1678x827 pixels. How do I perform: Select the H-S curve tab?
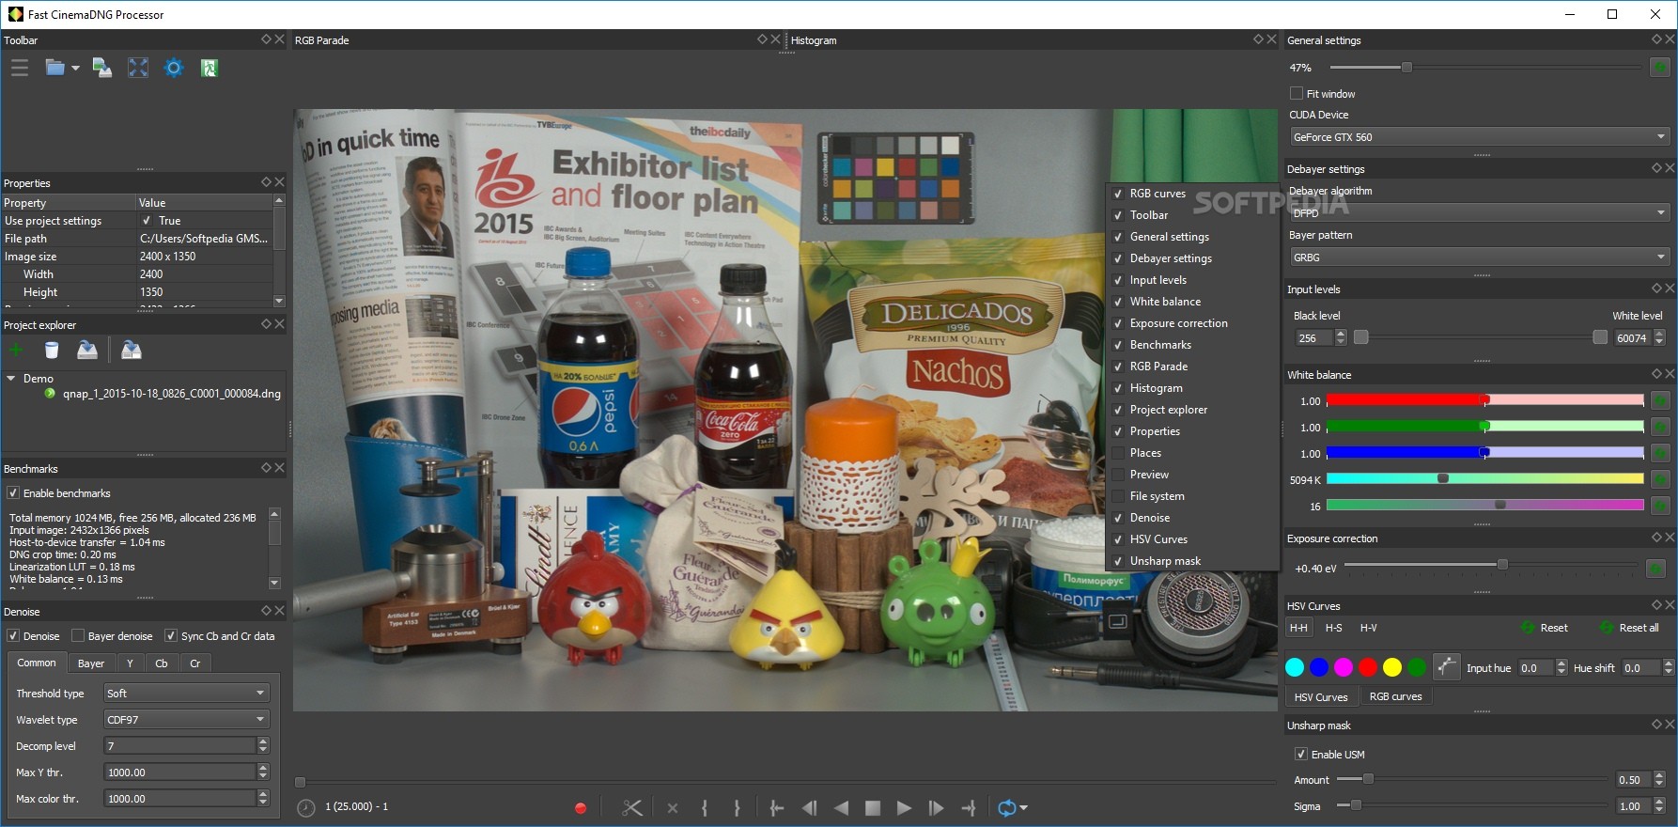point(1333,628)
